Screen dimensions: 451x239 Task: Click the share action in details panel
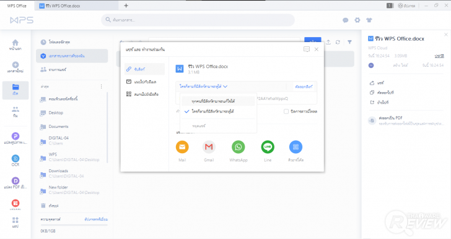pos(377,83)
